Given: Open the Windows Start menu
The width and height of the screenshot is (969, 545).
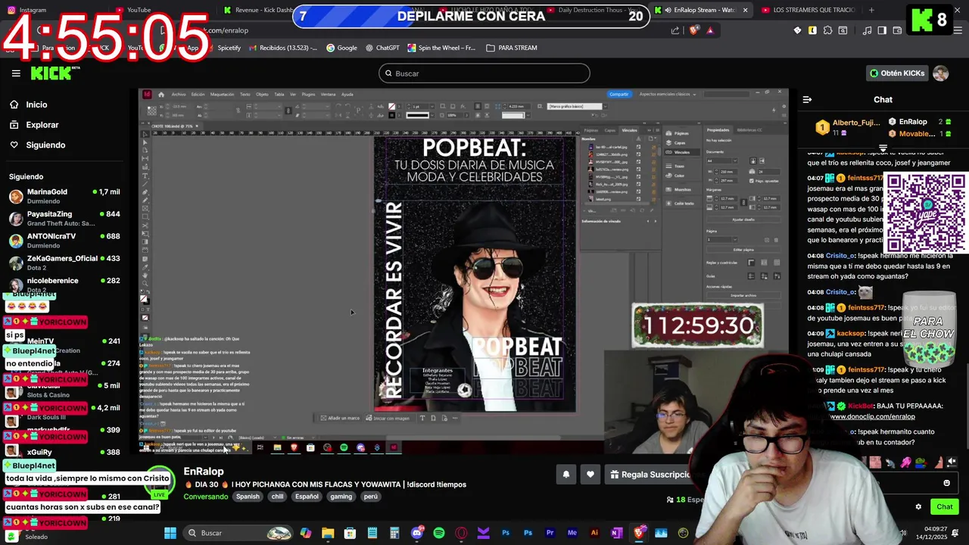Looking at the screenshot, I should click(x=170, y=533).
